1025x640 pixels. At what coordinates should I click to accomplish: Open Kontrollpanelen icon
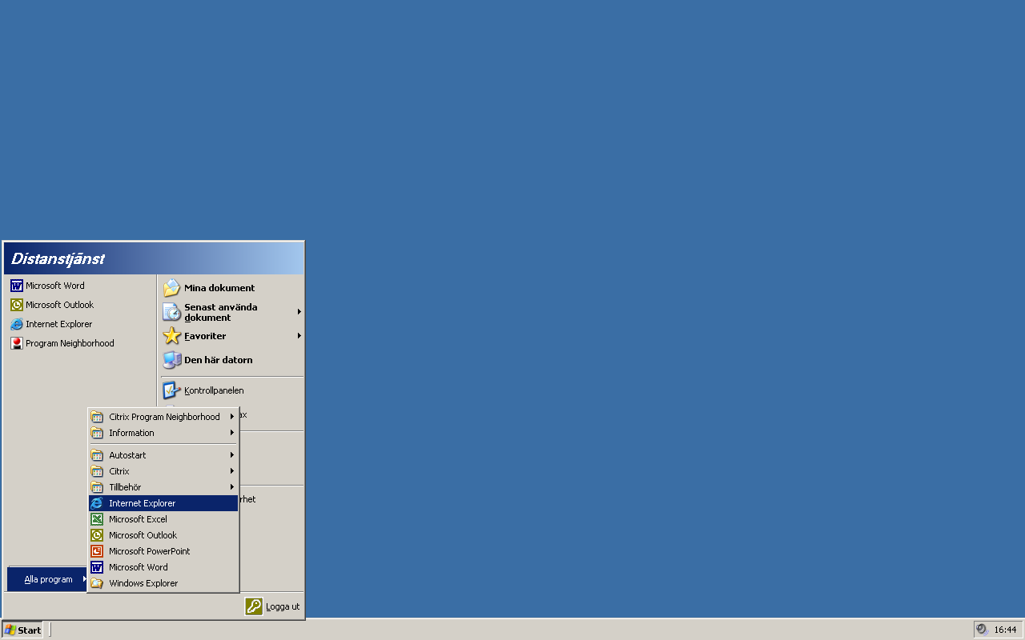(171, 390)
